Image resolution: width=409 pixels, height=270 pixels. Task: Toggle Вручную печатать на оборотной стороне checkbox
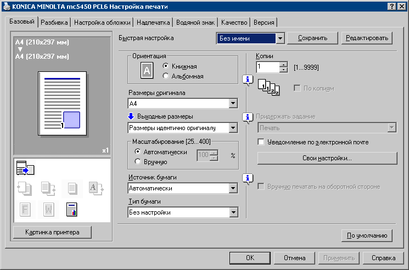261,187
